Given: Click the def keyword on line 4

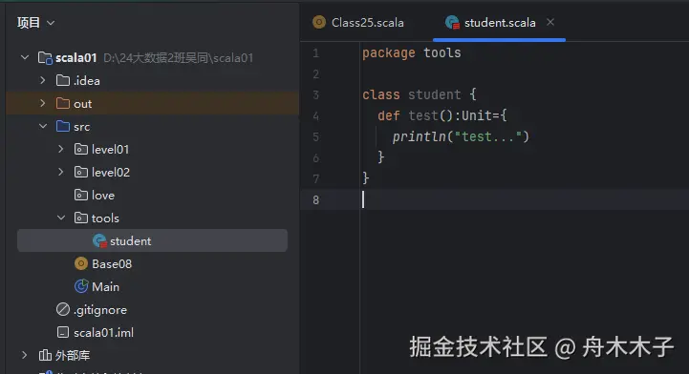Looking at the screenshot, I should 388,115.
